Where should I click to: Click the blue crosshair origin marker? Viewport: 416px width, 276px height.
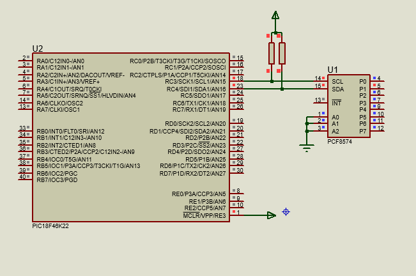[286, 212]
